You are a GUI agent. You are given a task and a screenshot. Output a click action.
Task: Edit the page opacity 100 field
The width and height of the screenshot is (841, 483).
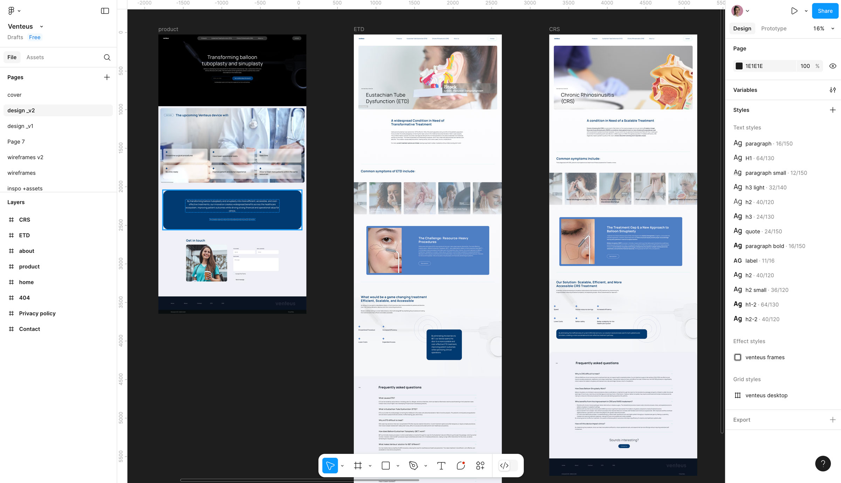coord(805,66)
